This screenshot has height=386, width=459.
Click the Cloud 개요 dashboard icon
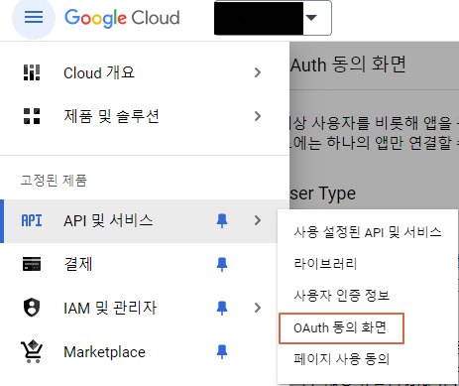(x=32, y=72)
